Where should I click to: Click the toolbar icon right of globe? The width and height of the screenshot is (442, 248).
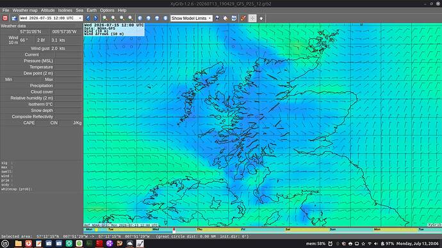tap(225, 18)
